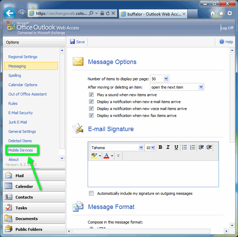Open Mobile Devices options
The image size is (238, 237).
coord(20,150)
